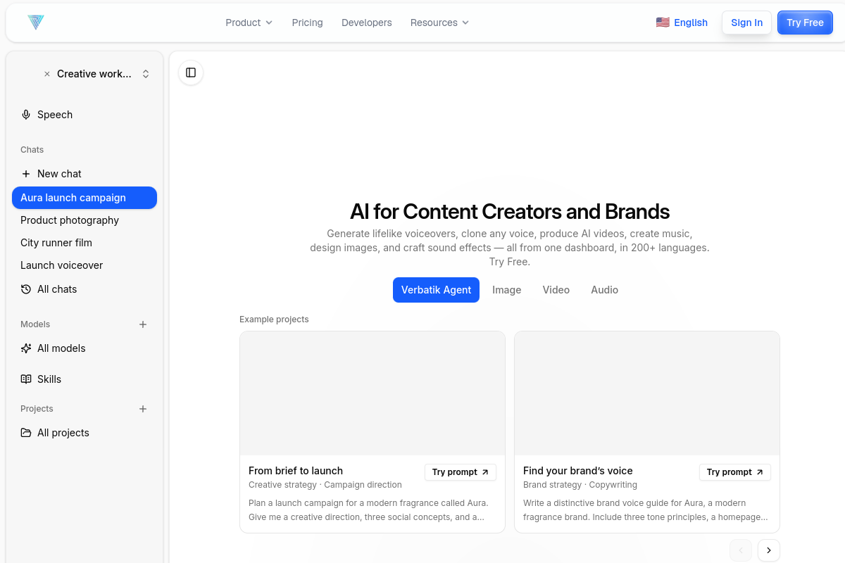Image resolution: width=845 pixels, height=563 pixels.
Task: Click the Verbatik logo
Action: coord(36,23)
